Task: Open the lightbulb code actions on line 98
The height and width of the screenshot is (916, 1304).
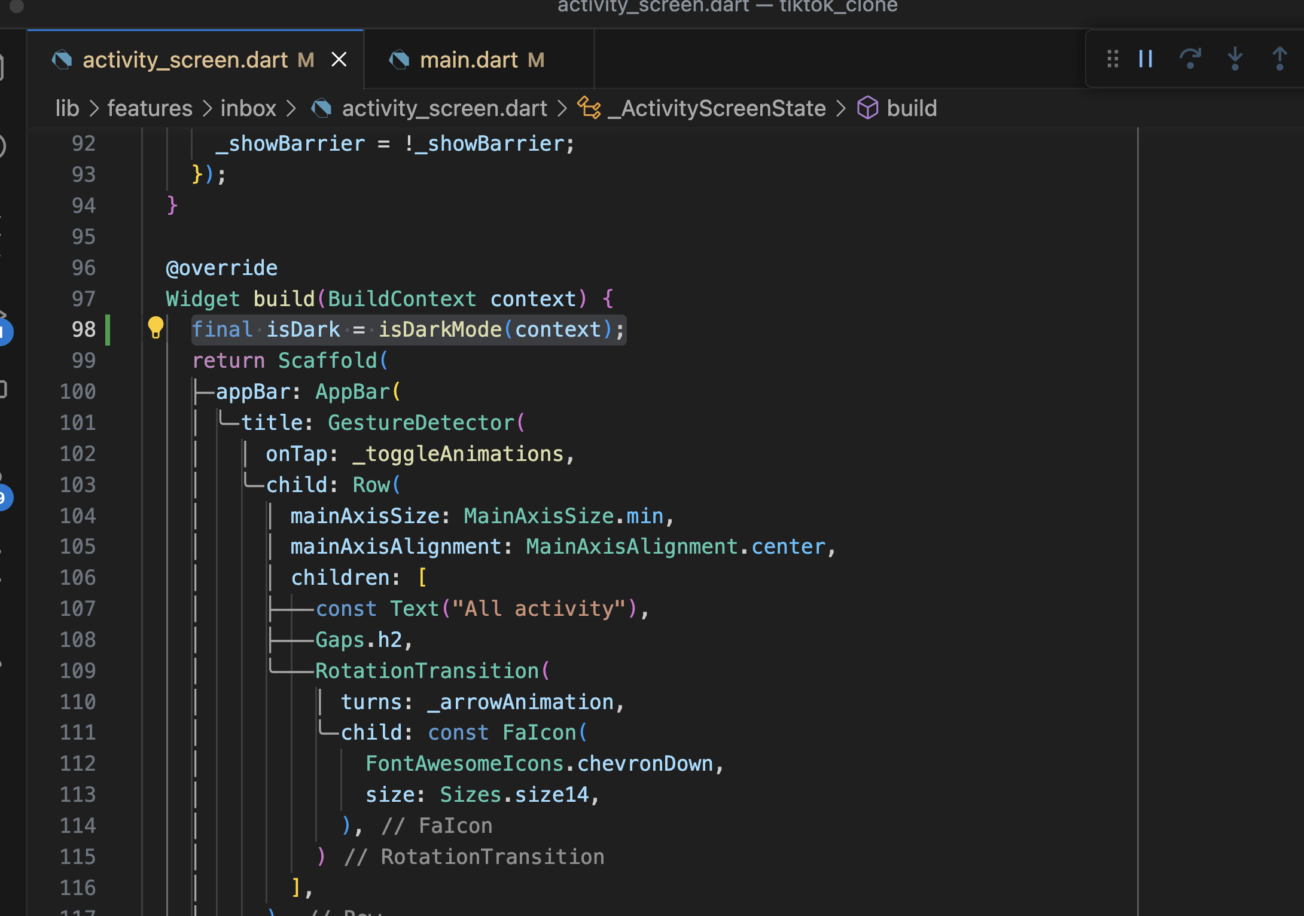Action: click(156, 328)
